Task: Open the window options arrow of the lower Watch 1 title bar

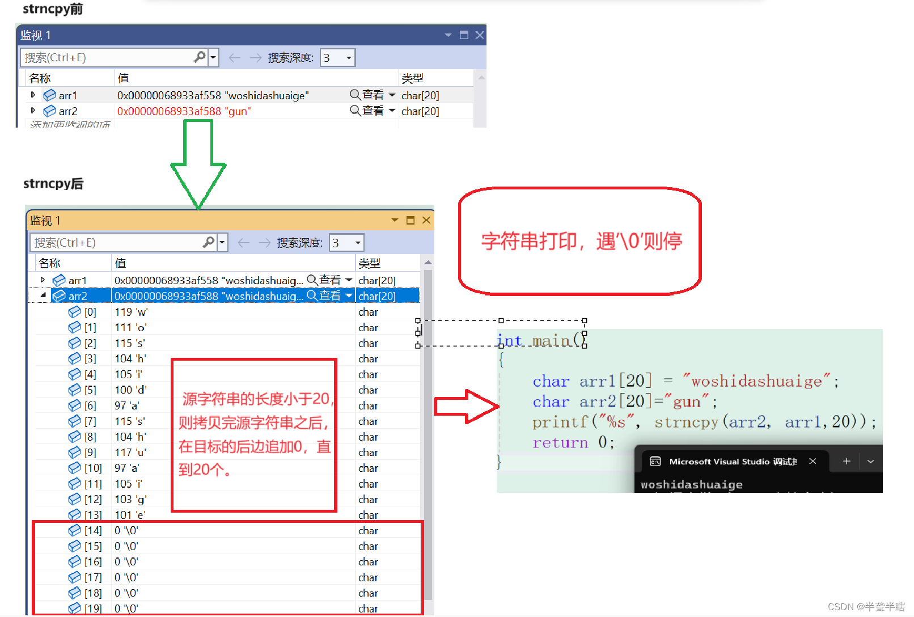Action: click(395, 220)
